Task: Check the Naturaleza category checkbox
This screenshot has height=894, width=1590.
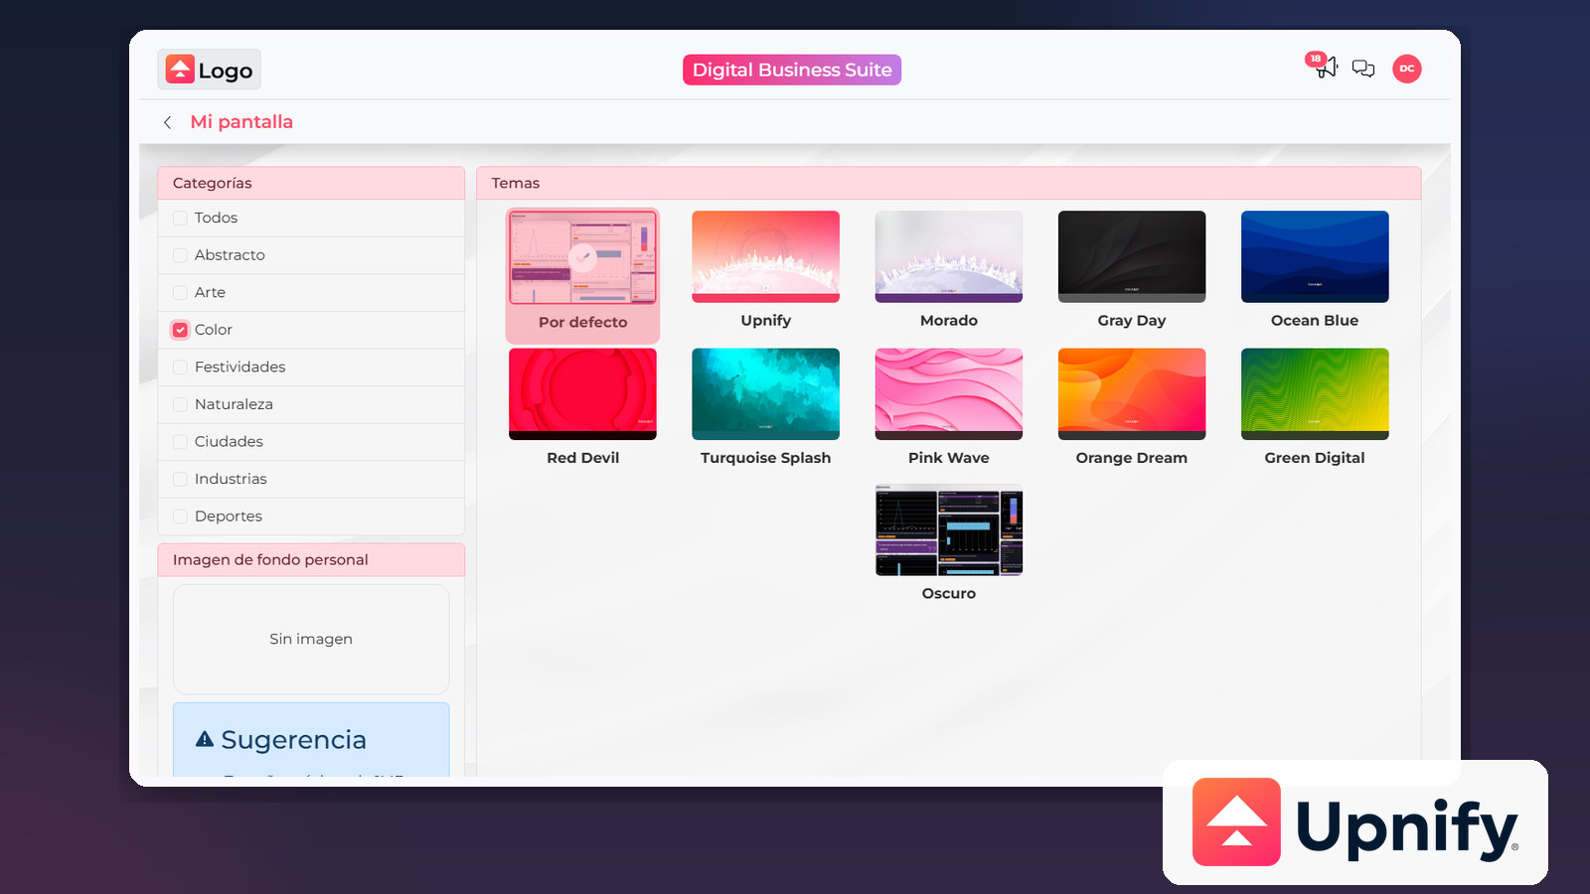Action: (x=180, y=404)
